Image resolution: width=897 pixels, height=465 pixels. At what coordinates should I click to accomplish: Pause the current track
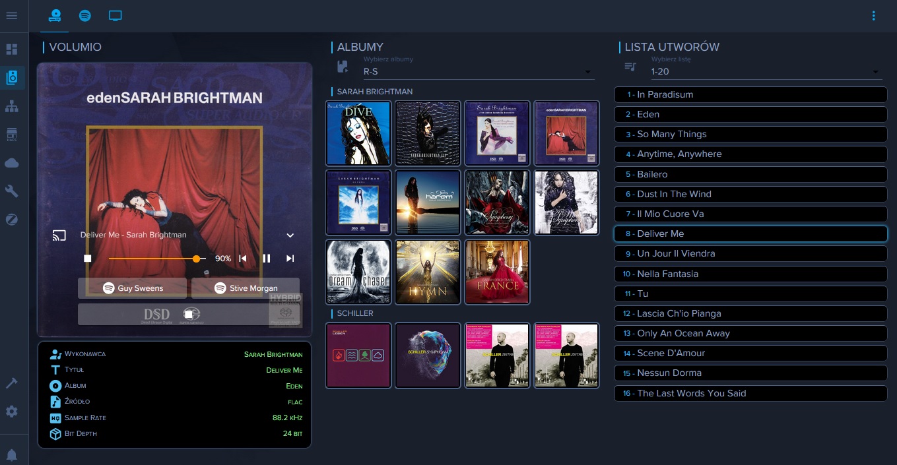(267, 259)
